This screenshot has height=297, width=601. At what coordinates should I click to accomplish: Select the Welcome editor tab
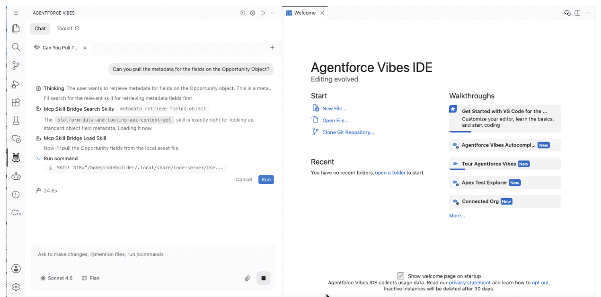(x=305, y=13)
